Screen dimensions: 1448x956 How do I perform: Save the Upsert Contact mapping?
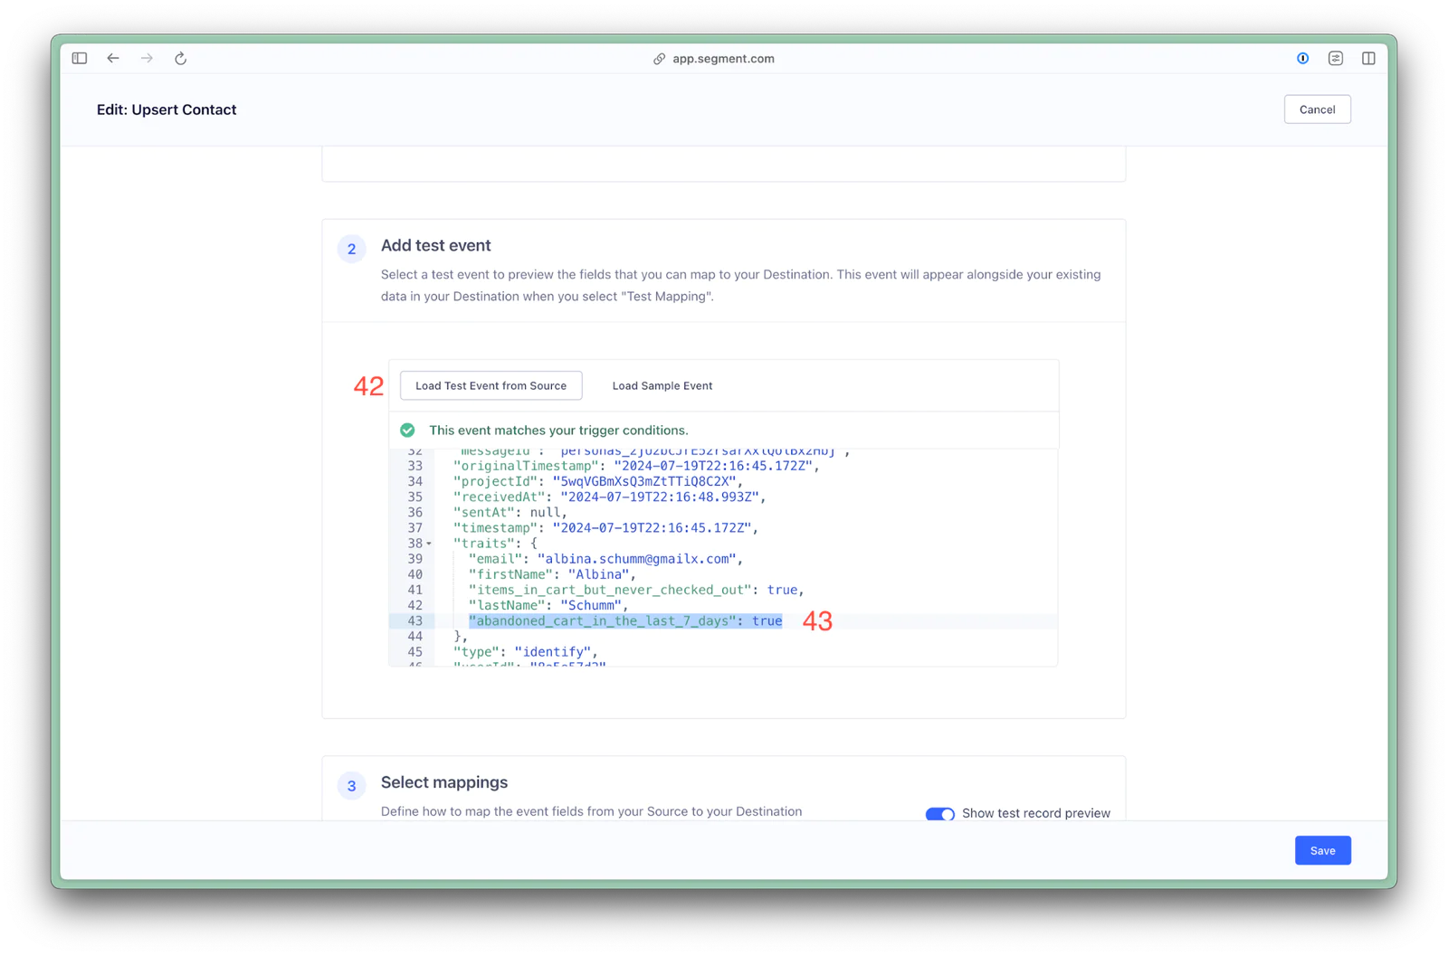click(1322, 851)
